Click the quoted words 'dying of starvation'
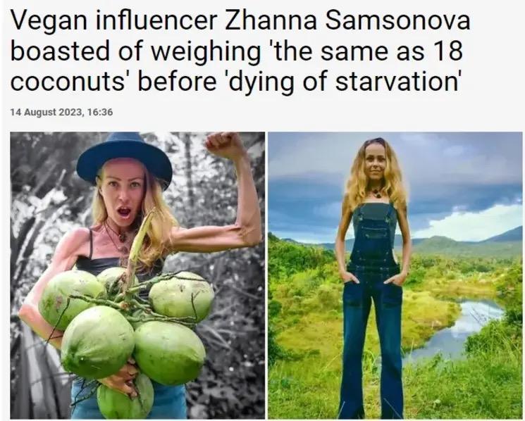Image resolution: width=525 pixels, height=421 pixels. [x=341, y=81]
